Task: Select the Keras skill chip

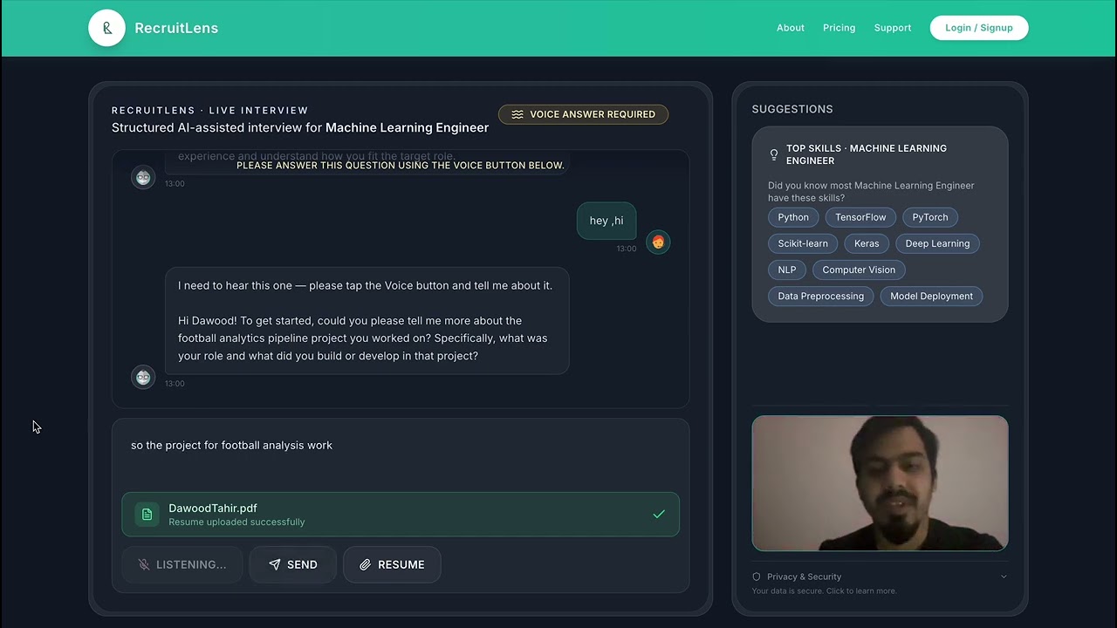Action: (867, 243)
